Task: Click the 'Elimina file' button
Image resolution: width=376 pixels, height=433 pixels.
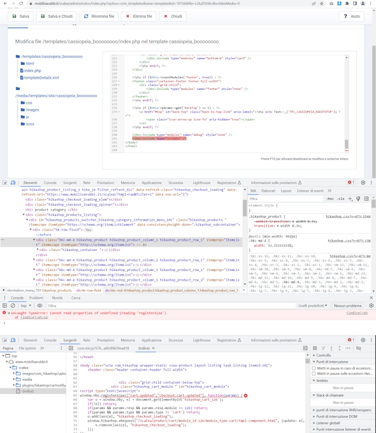Action: click(139, 16)
